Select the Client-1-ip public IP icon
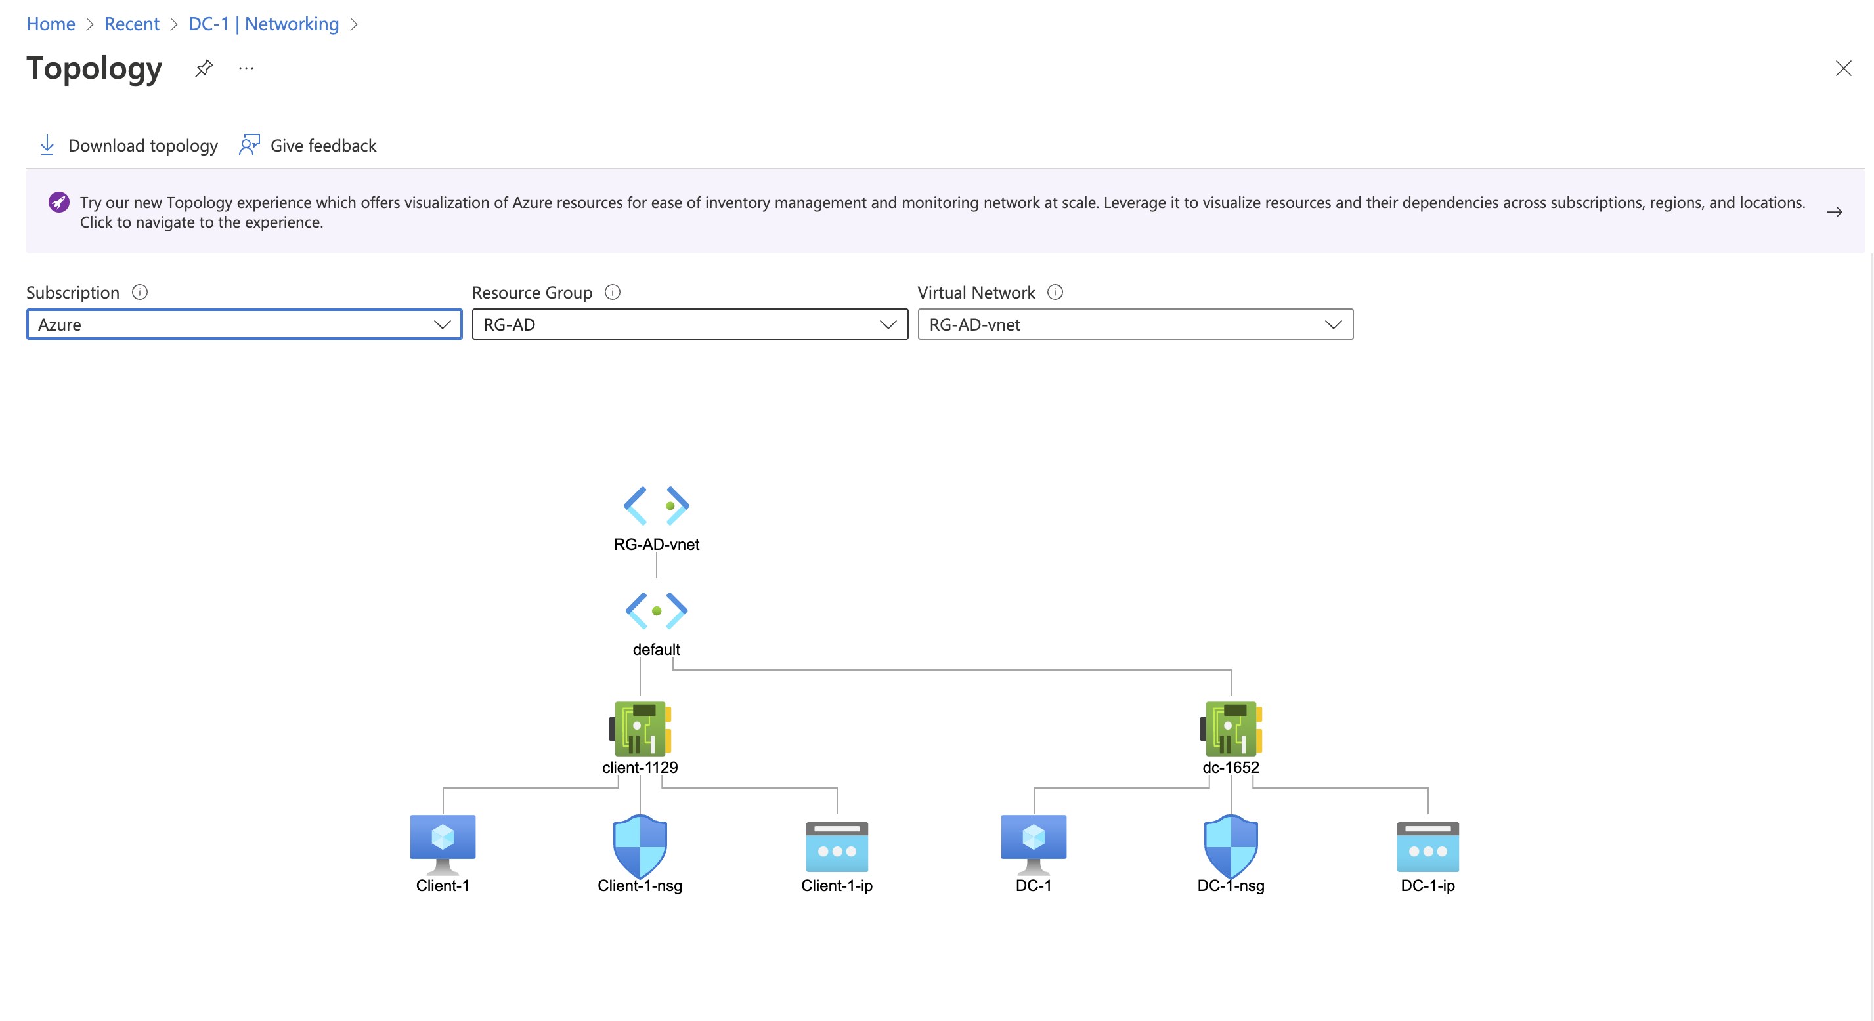1874x1021 pixels. click(x=837, y=846)
